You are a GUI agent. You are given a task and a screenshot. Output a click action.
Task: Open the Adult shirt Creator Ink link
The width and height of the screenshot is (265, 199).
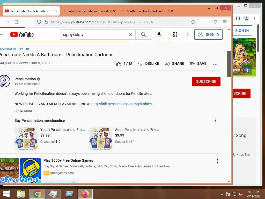pos(124,142)
